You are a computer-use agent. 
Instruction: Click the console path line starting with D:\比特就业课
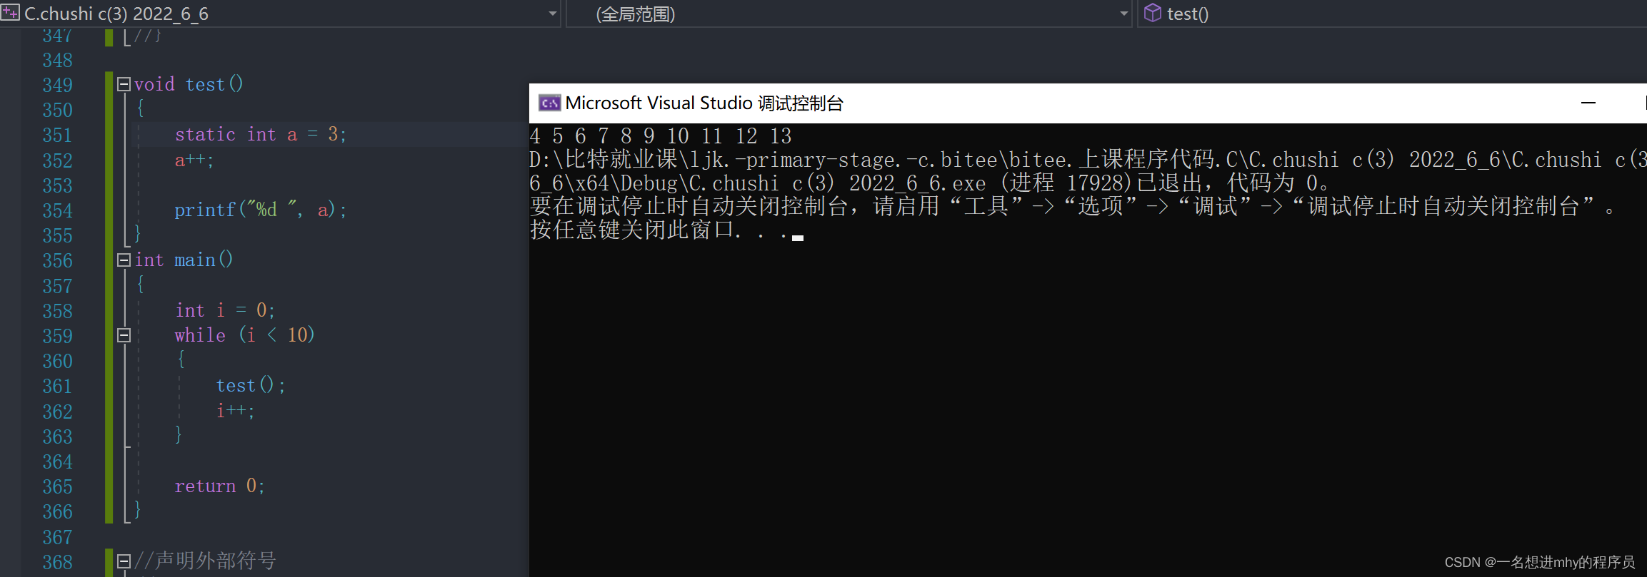tap(1088, 159)
